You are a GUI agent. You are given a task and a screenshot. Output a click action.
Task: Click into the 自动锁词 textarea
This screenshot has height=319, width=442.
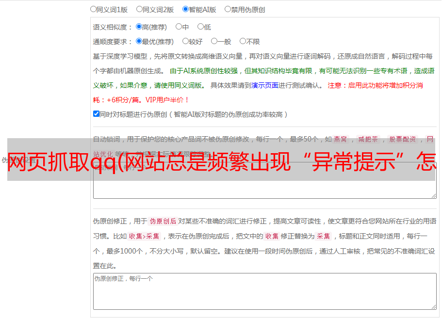point(265,180)
